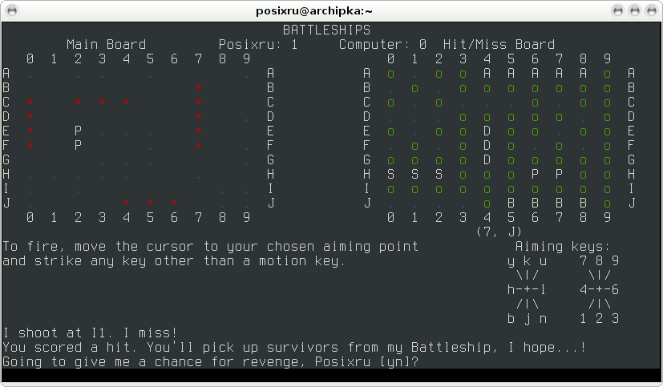Click the B at J5 on Hit/Miss Board
This screenshot has height=387, width=663.
click(x=511, y=204)
